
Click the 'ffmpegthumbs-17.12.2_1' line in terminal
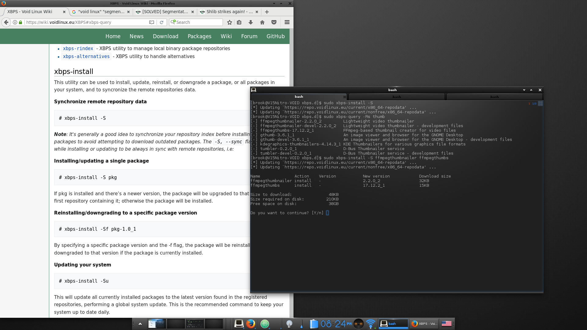point(287,130)
